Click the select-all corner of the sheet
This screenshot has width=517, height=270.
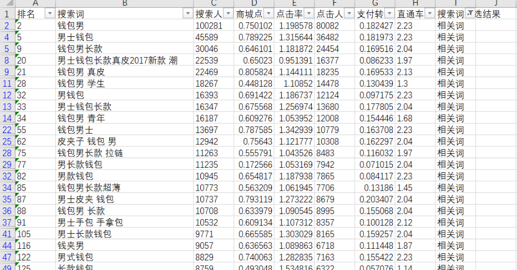click(x=7, y=4)
